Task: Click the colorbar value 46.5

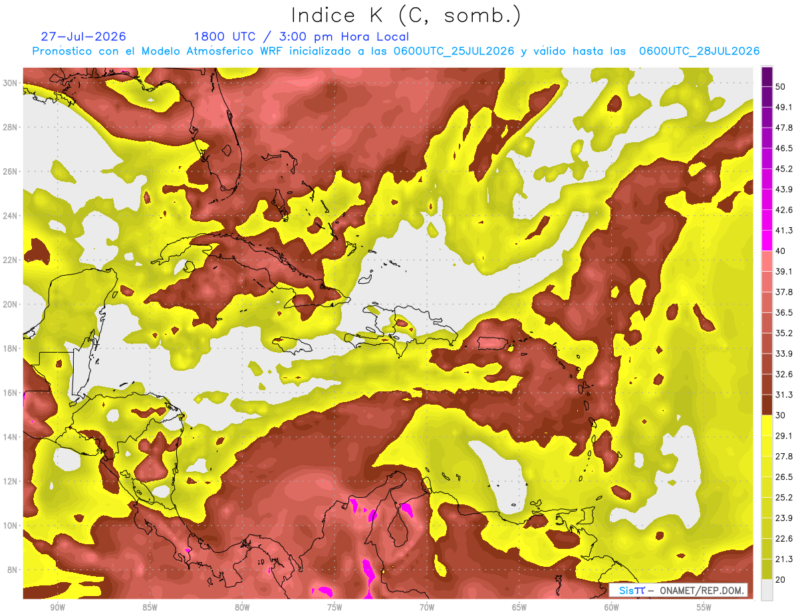Action: coord(784,148)
